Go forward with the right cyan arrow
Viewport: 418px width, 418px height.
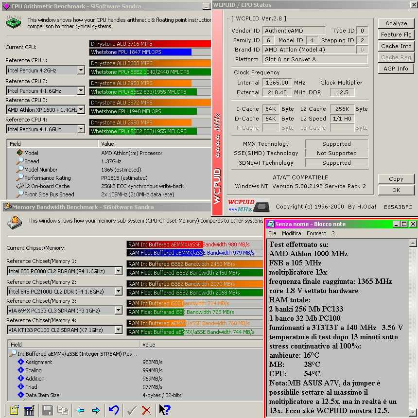96,410
